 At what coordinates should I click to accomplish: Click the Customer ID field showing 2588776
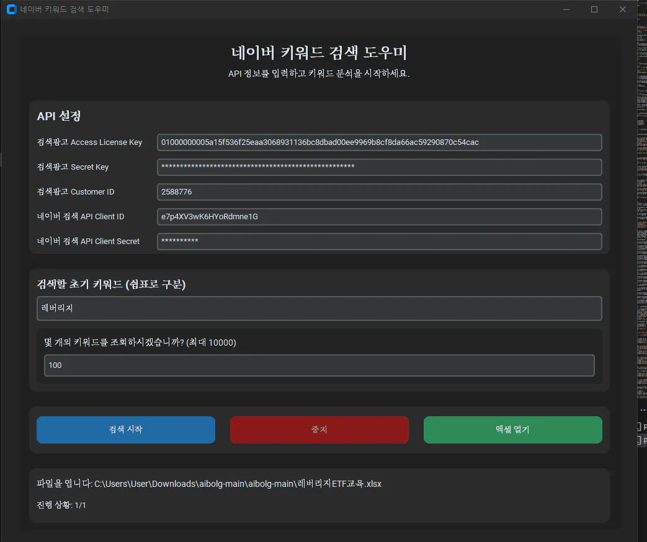(x=380, y=191)
